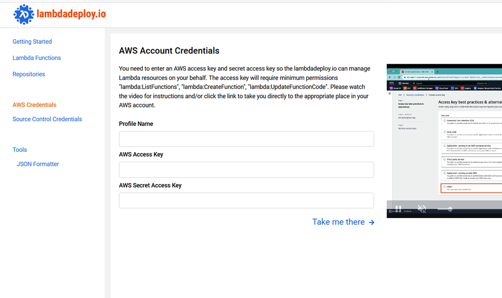The height and width of the screenshot is (298, 502).
Task: Select the Other radio option in the video
Action: 444,187
